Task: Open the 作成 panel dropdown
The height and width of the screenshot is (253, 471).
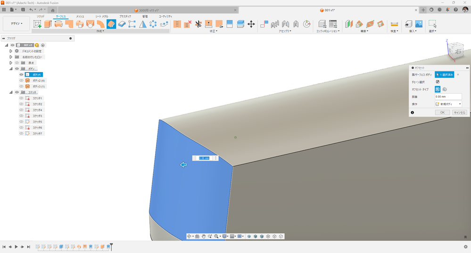Action: point(100,31)
